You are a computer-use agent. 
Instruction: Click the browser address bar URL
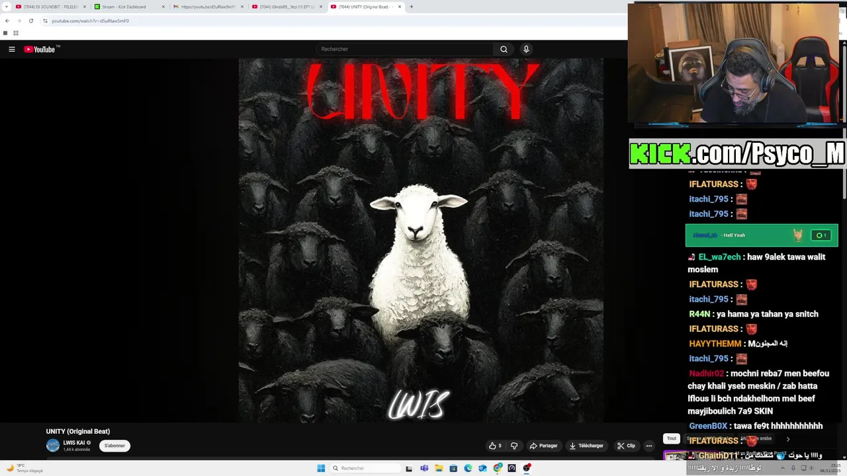(x=90, y=20)
